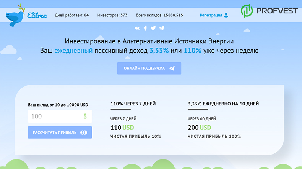
Task: Click the Инвестирование в Альтернативные Источники Энергии headline
Action: tap(149, 41)
